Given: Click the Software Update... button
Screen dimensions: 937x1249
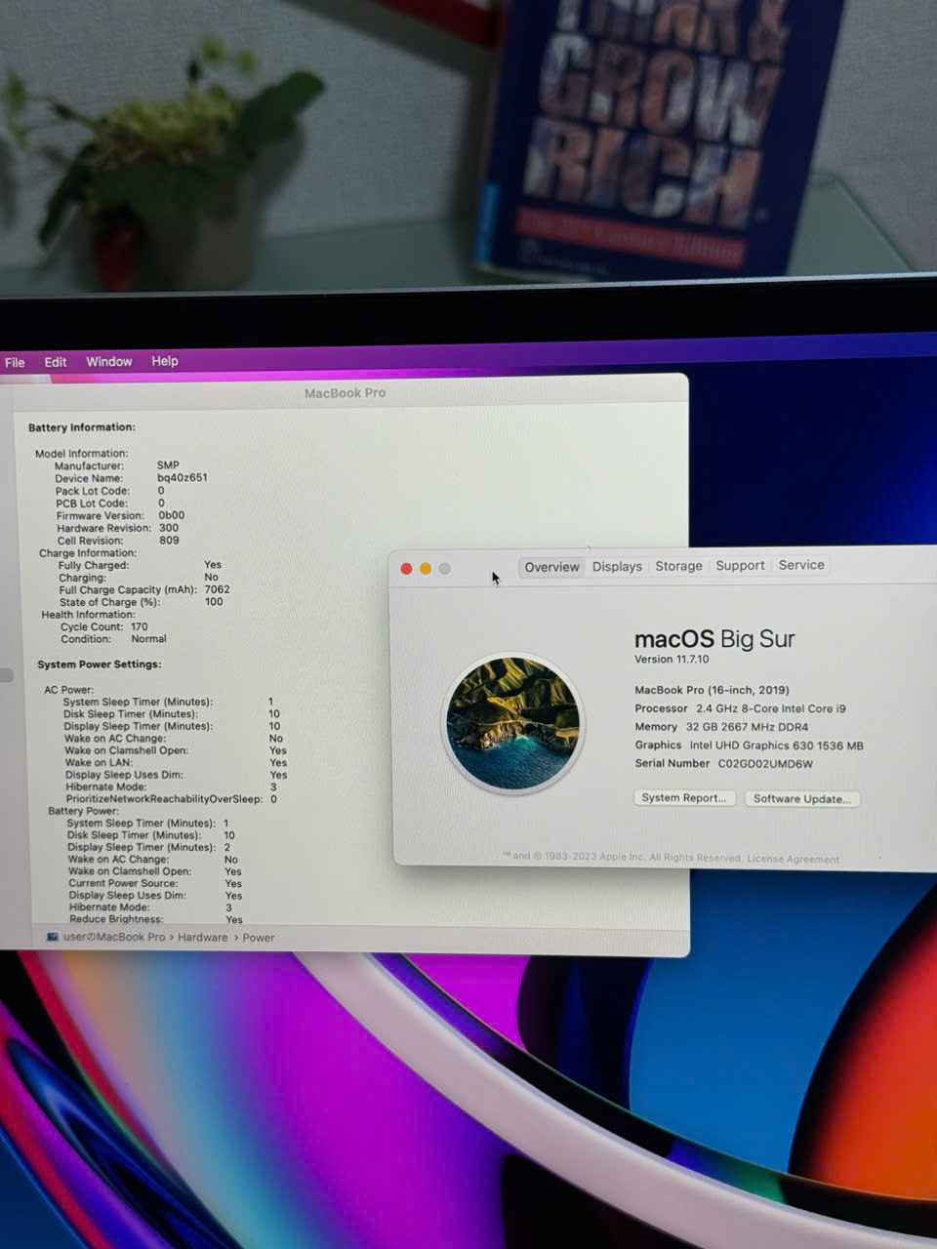Looking at the screenshot, I should (x=802, y=799).
